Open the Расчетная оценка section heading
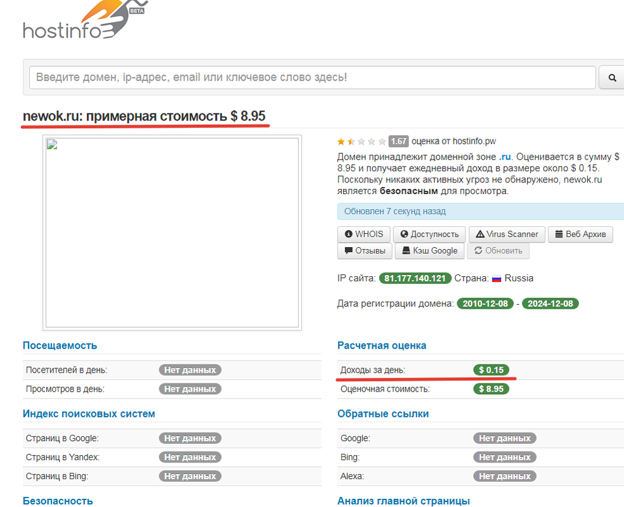 [x=382, y=345]
